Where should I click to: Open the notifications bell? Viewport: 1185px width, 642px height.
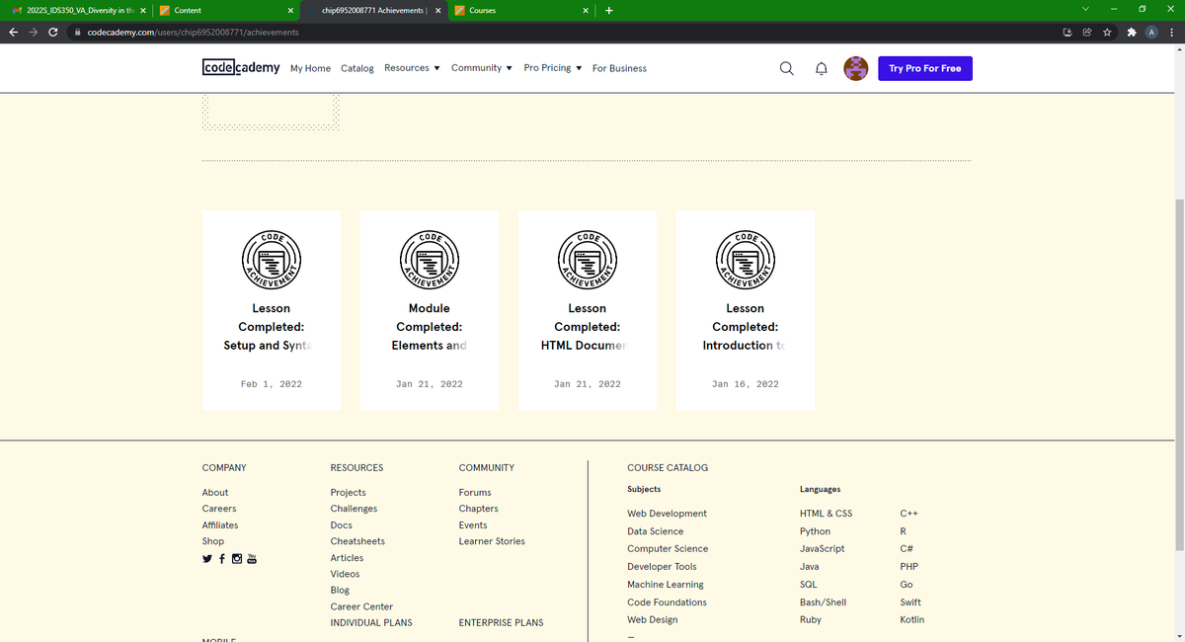pos(821,68)
